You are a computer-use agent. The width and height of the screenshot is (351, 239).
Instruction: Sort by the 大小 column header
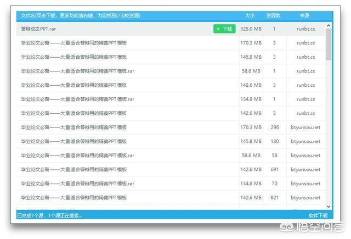pyautogui.click(x=250, y=15)
